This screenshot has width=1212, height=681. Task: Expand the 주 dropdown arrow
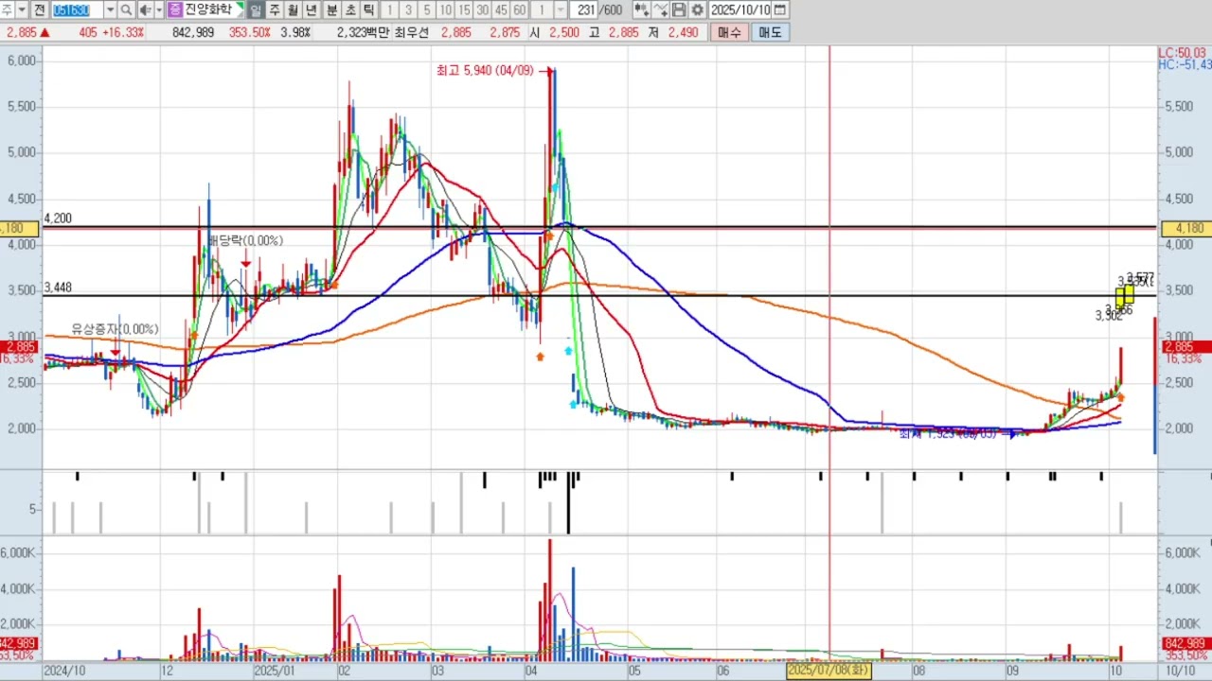24,9
